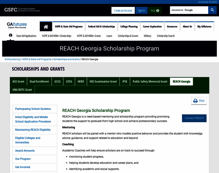This screenshot has height=173, width=219.
Task: Click 'monitoring student progress,' bullet text
Action: pyautogui.click(x=86, y=157)
